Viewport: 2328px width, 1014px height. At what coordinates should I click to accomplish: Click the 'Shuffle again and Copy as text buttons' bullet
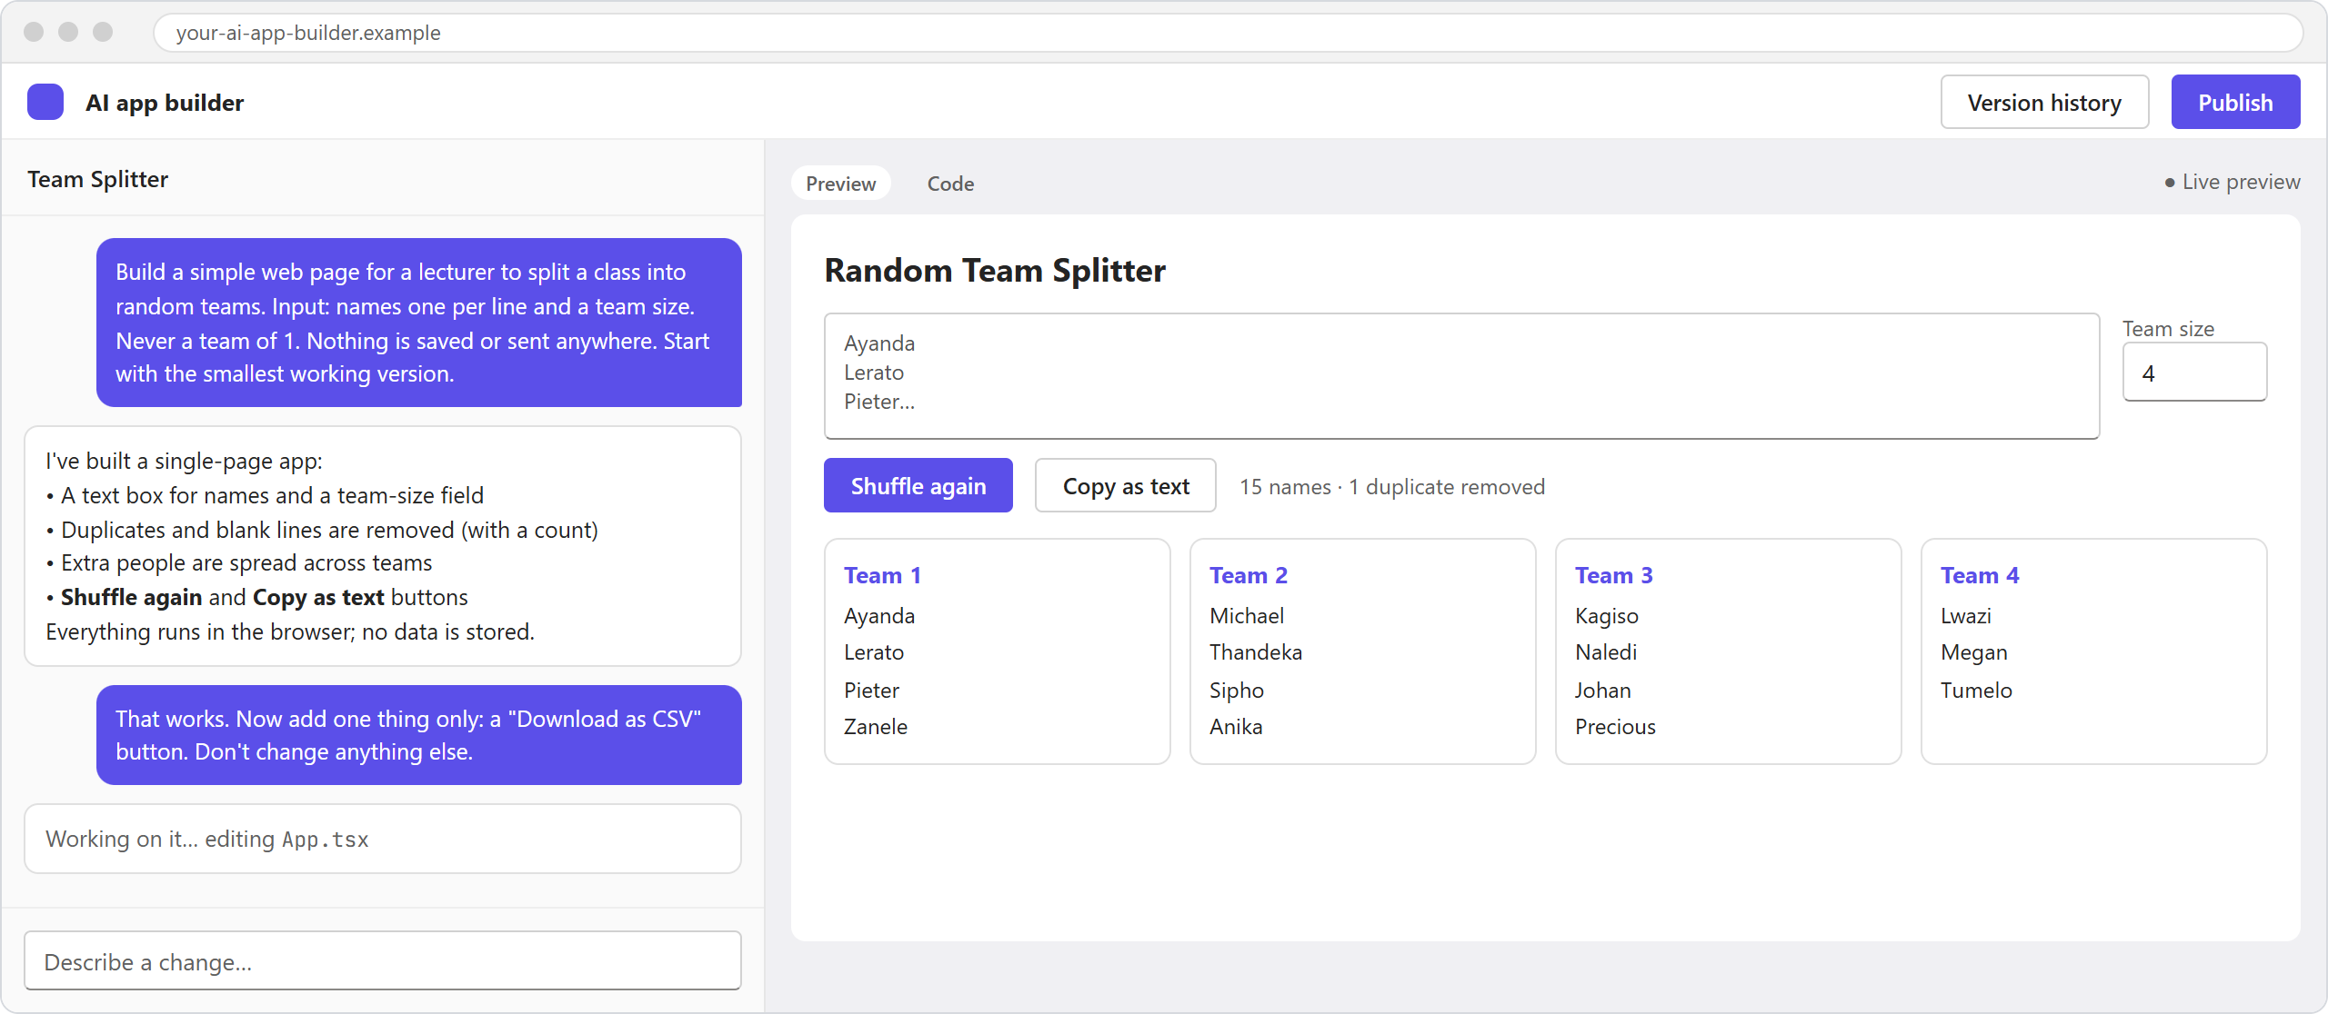pos(257,597)
